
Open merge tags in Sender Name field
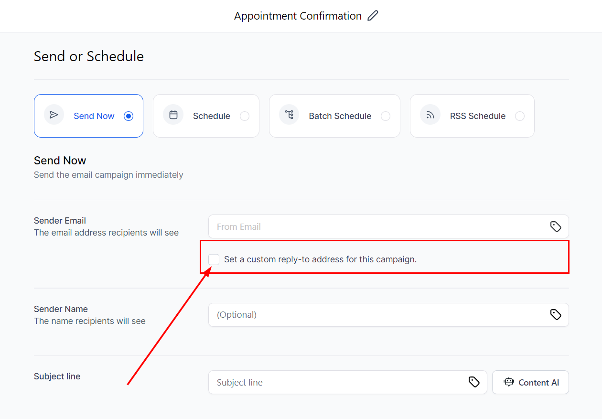coord(555,314)
